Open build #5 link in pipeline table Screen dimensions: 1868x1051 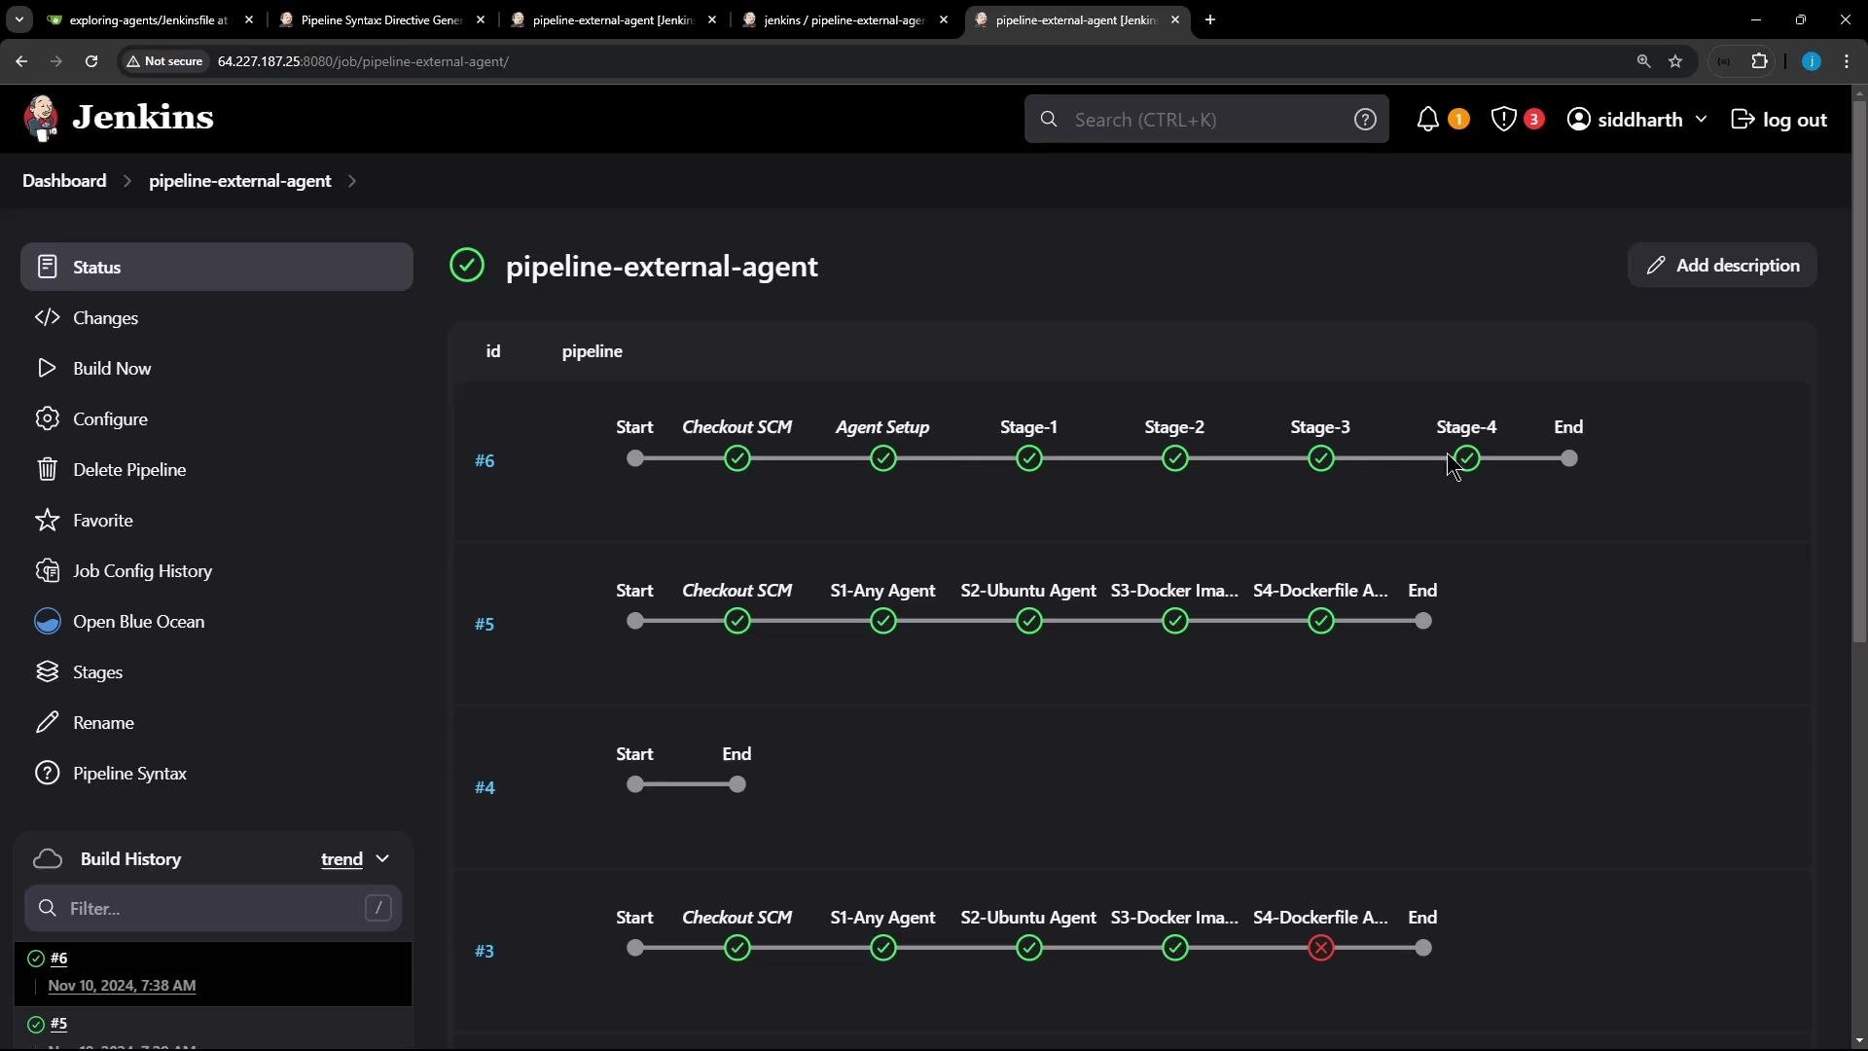click(485, 624)
